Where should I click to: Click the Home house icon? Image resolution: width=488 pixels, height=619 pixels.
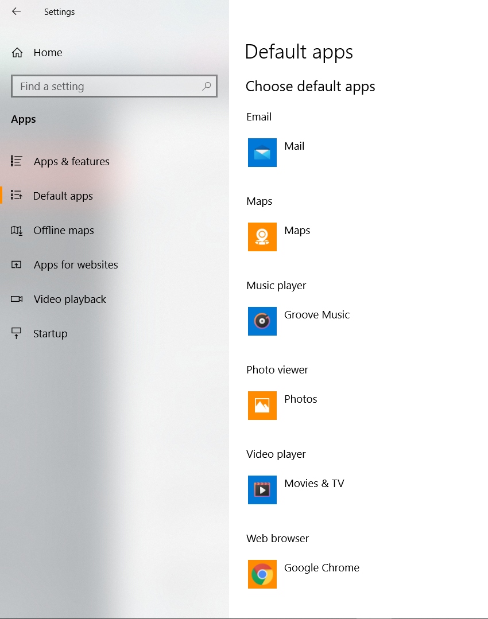tap(17, 53)
